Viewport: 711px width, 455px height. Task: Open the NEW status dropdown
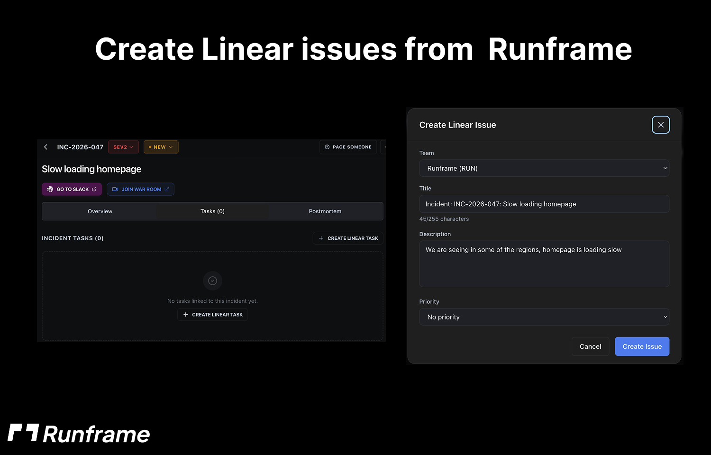161,147
